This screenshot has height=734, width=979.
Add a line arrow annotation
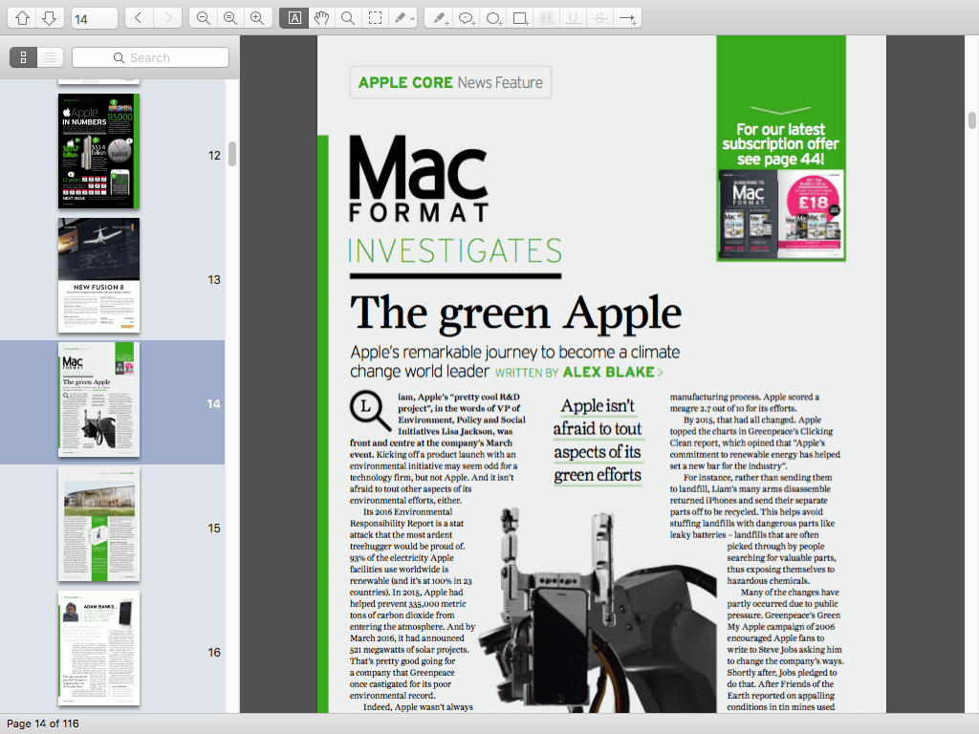pyautogui.click(x=627, y=18)
